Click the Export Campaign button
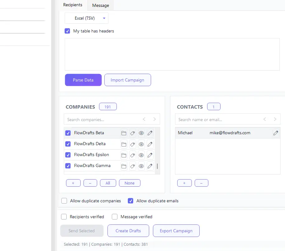Image resolution: width=285 pixels, height=251 pixels. coord(176,230)
